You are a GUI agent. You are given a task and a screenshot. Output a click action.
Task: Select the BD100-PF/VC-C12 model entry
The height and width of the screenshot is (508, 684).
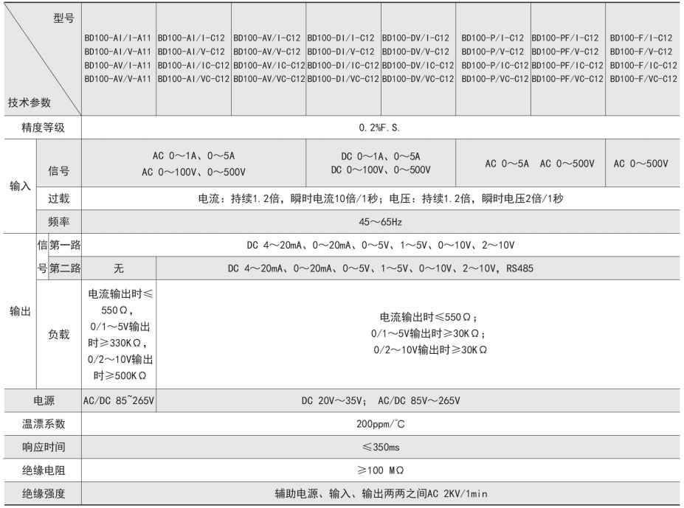tap(567, 79)
